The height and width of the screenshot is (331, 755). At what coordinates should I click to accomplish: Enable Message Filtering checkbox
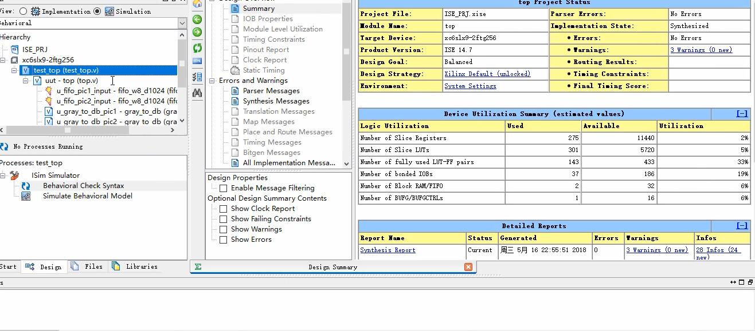(x=224, y=188)
